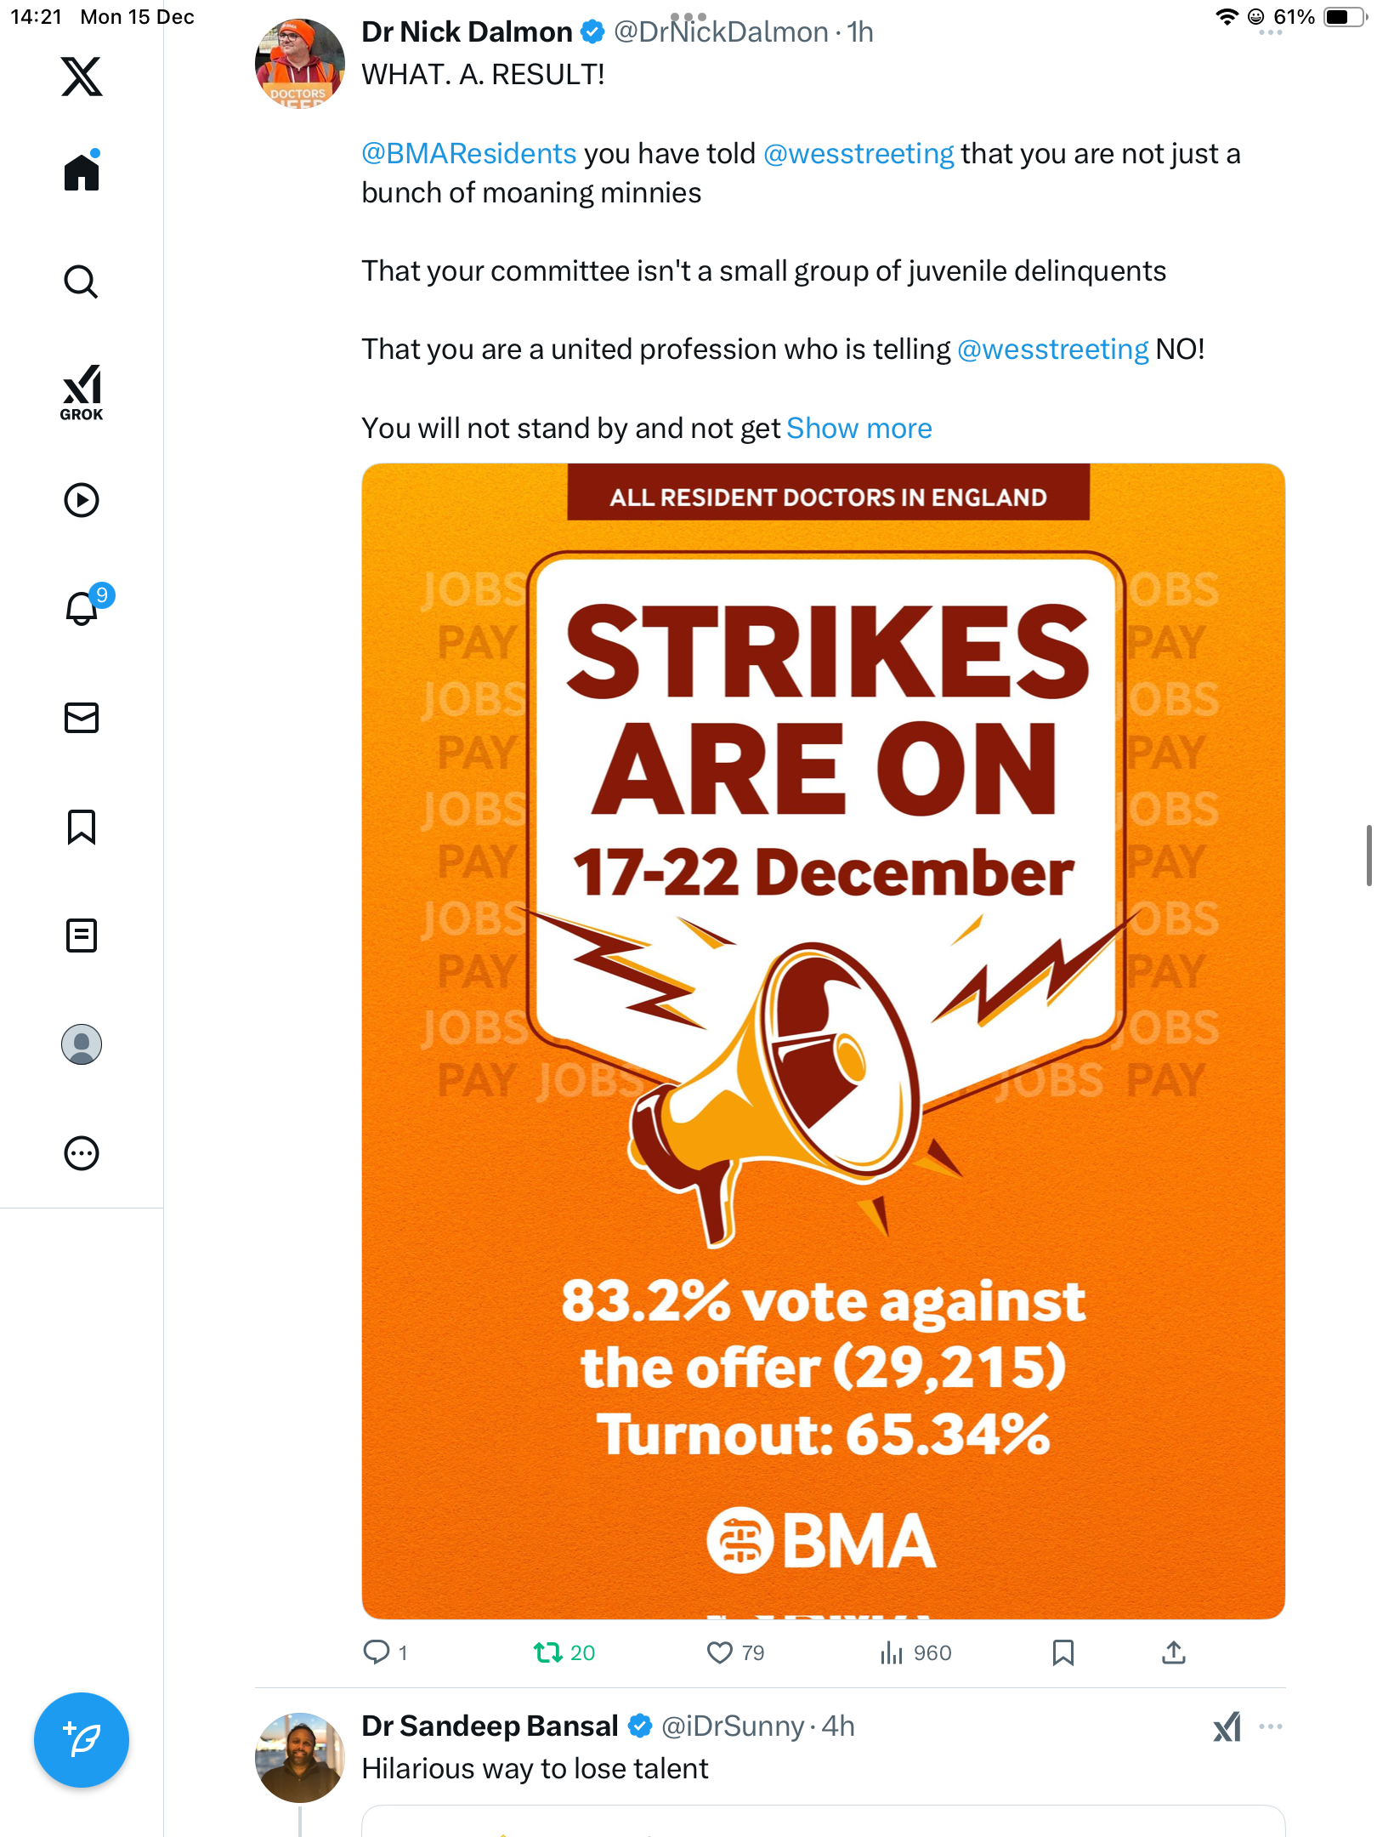The height and width of the screenshot is (1837, 1377).
Task: Click the page scrollbar handle
Action: tap(1368, 855)
